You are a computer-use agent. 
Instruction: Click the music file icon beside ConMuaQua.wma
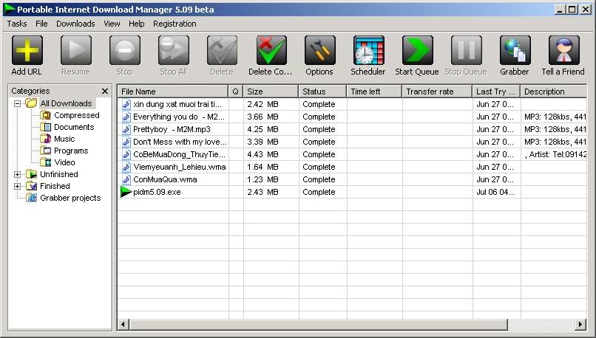(126, 179)
